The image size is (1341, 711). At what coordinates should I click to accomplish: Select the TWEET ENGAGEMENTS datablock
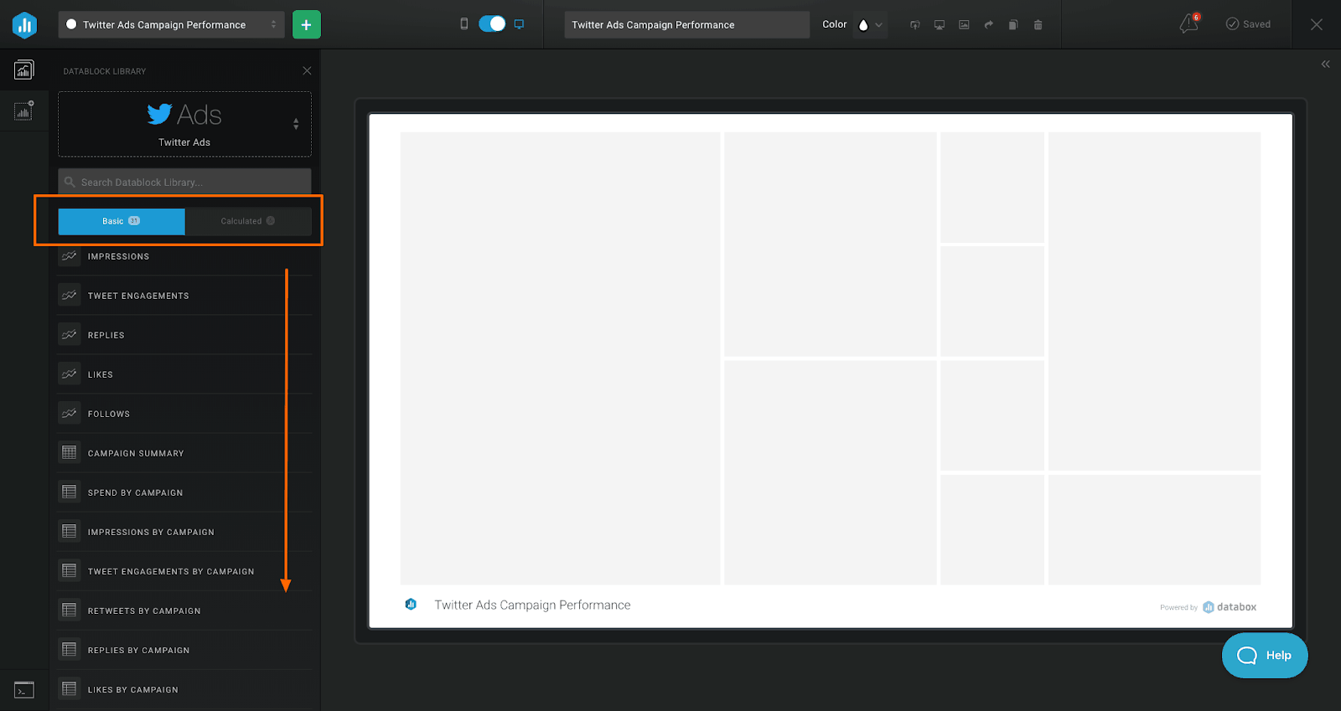click(x=184, y=296)
